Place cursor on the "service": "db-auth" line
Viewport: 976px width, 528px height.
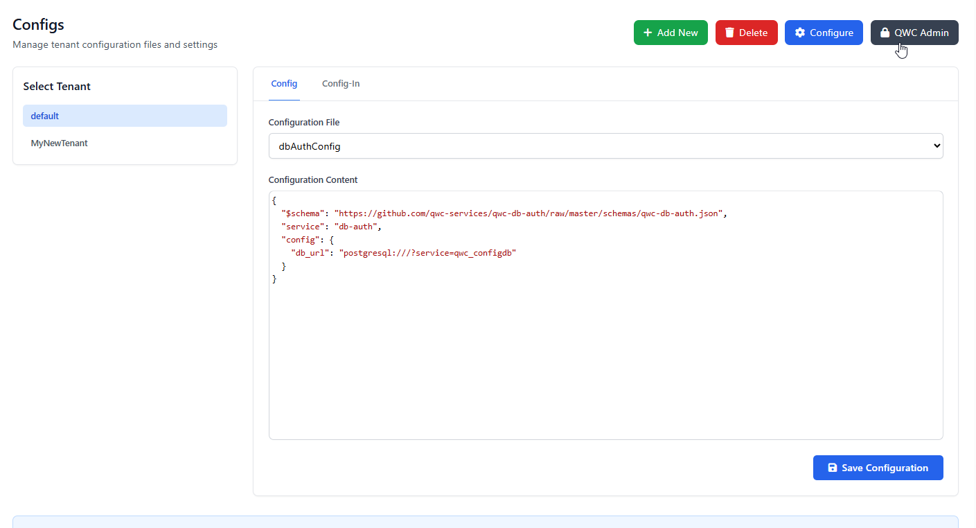(x=331, y=227)
